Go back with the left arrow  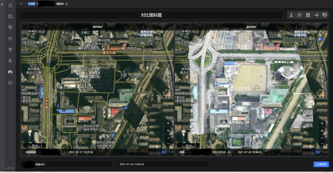(x=22, y=4)
